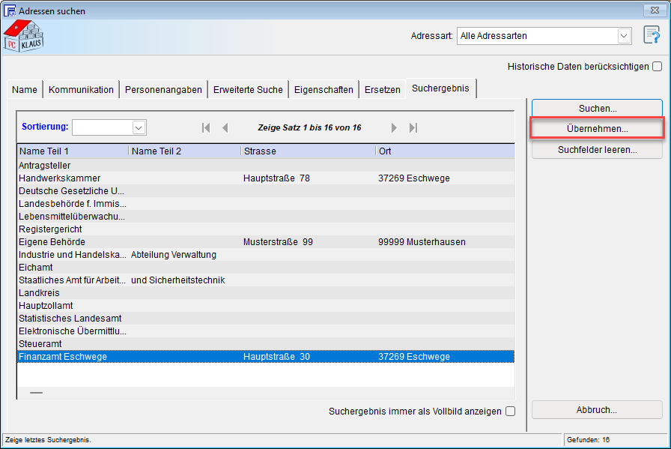Go to previous record arrow
This screenshot has width=671, height=449.
tap(225, 128)
